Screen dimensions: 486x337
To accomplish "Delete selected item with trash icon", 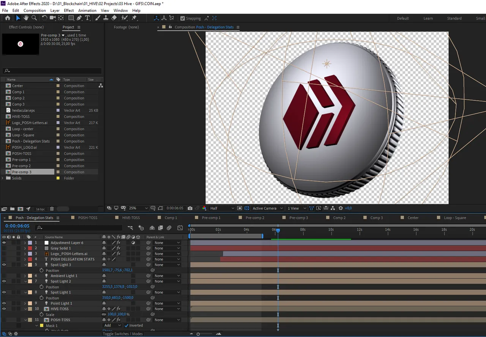I will [x=52, y=209].
